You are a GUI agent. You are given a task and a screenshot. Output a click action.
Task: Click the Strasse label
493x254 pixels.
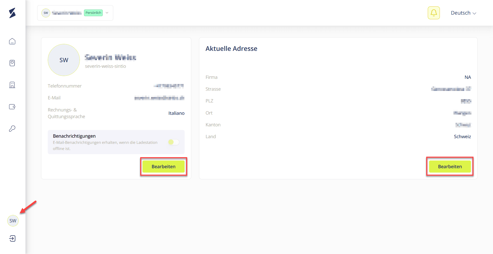pyautogui.click(x=213, y=89)
